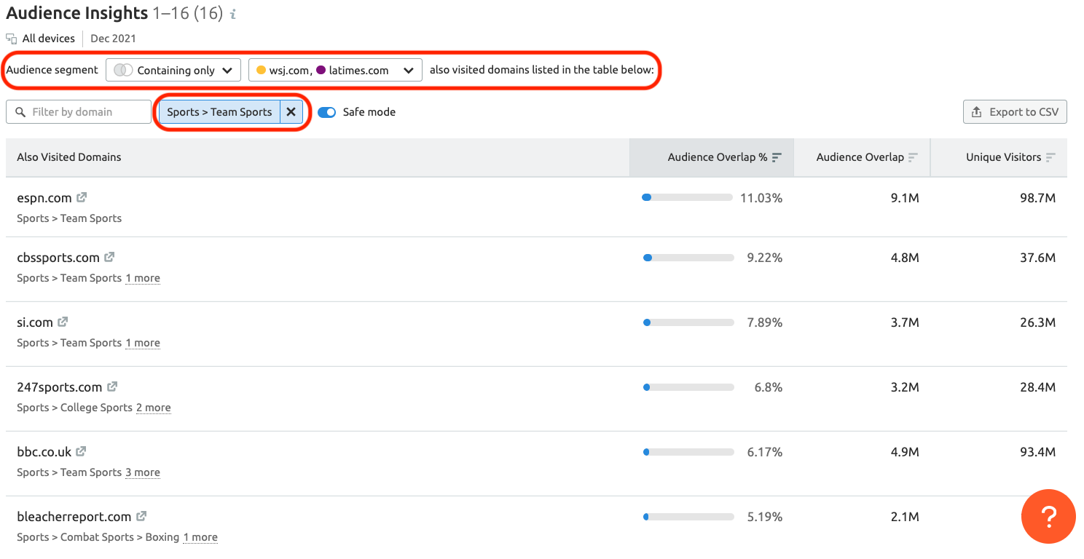Click the 11.03% overlap percentage
The height and width of the screenshot is (559, 1084).
coord(761,197)
